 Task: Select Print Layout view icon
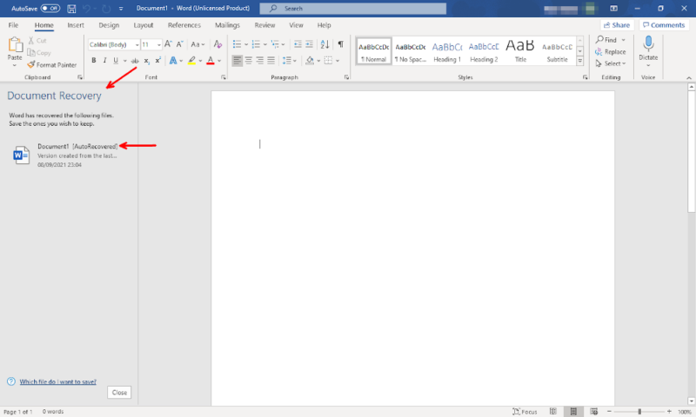point(573,412)
